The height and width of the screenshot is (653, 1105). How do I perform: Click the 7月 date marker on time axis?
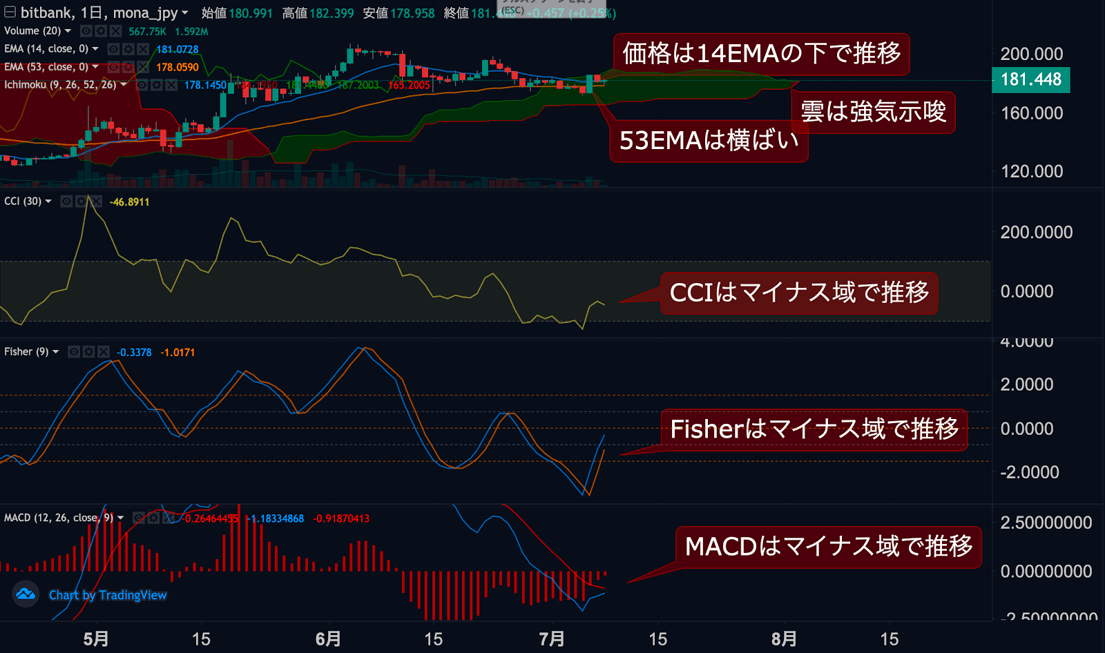point(551,639)
